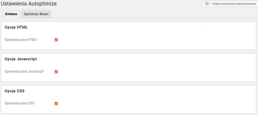Toggle the Optymalizuj kod JavaScript checkbox
Image resolution: width=258 pixels, height=115 pixels.
coord(56,72)
